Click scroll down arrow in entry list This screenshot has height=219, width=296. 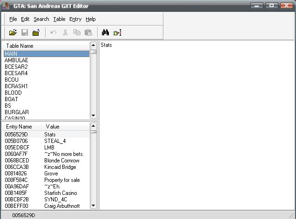(93, 206)
